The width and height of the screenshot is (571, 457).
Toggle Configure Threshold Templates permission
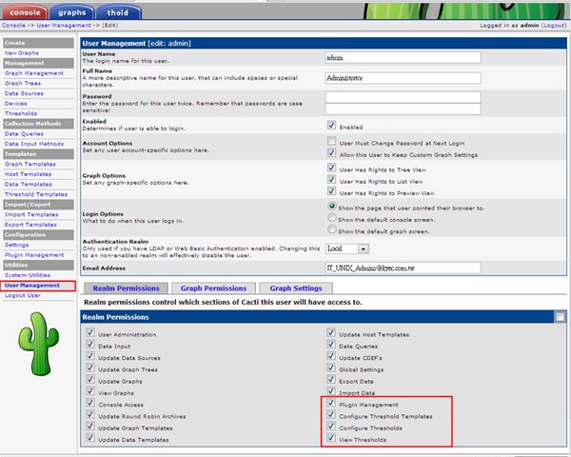tap(331, 414)
